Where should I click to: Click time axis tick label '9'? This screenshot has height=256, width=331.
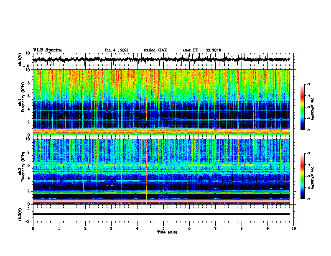tap(267, 228)
